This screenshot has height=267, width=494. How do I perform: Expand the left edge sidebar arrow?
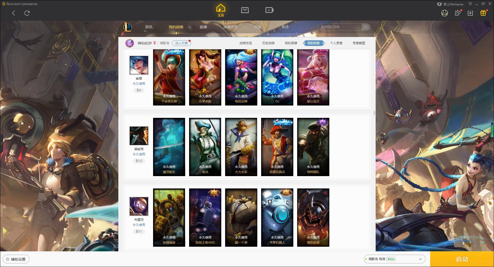1,143
